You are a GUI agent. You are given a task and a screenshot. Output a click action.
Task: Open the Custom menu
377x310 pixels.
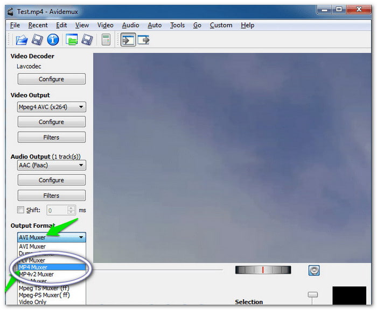[221, 25]
